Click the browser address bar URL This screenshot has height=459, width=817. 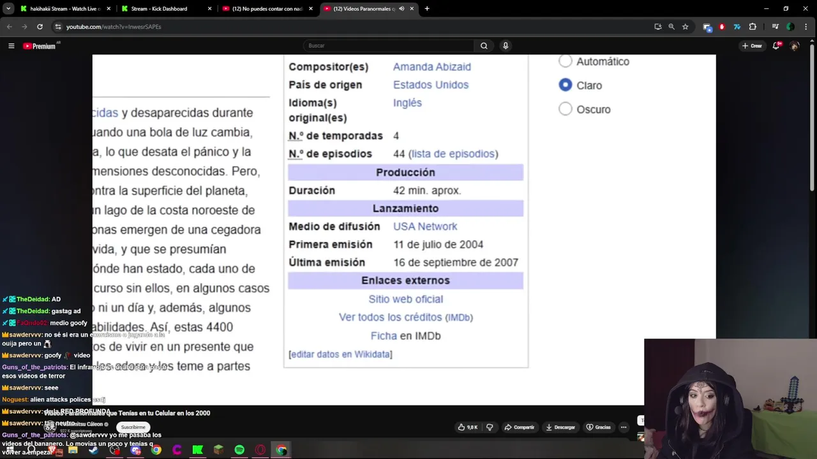(x=114, y=27)
